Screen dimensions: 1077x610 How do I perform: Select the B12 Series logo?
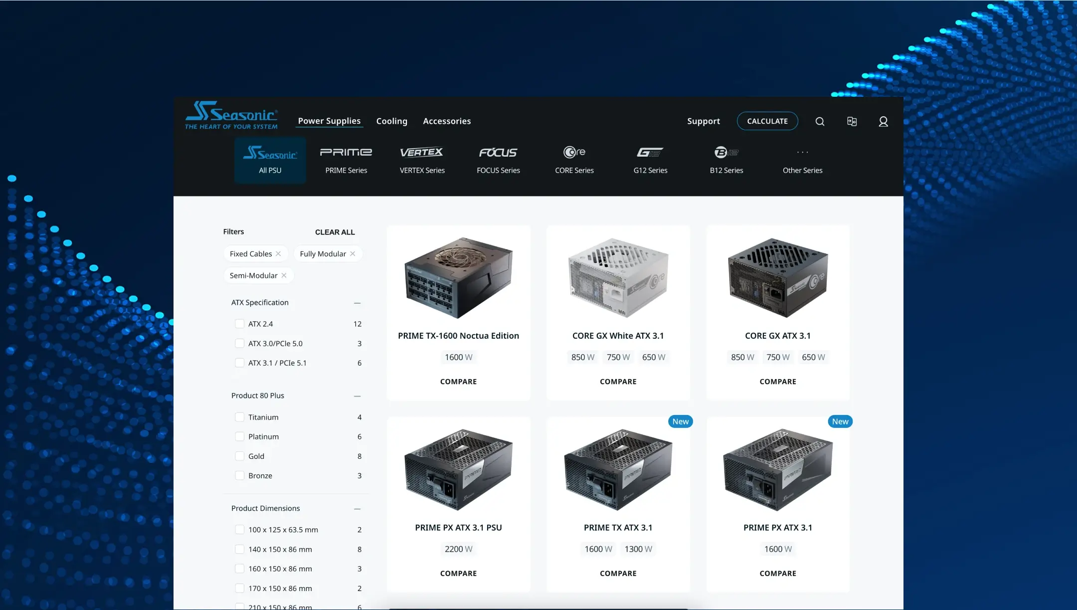tap(726, 152)
